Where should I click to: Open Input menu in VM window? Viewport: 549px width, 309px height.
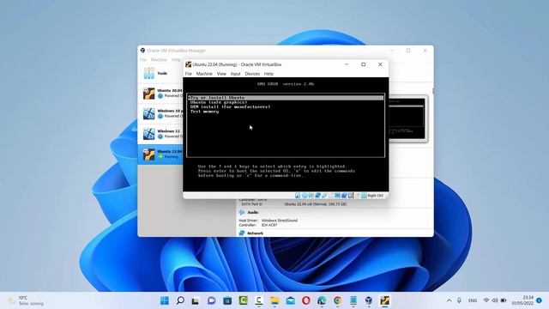pos(235,74)
